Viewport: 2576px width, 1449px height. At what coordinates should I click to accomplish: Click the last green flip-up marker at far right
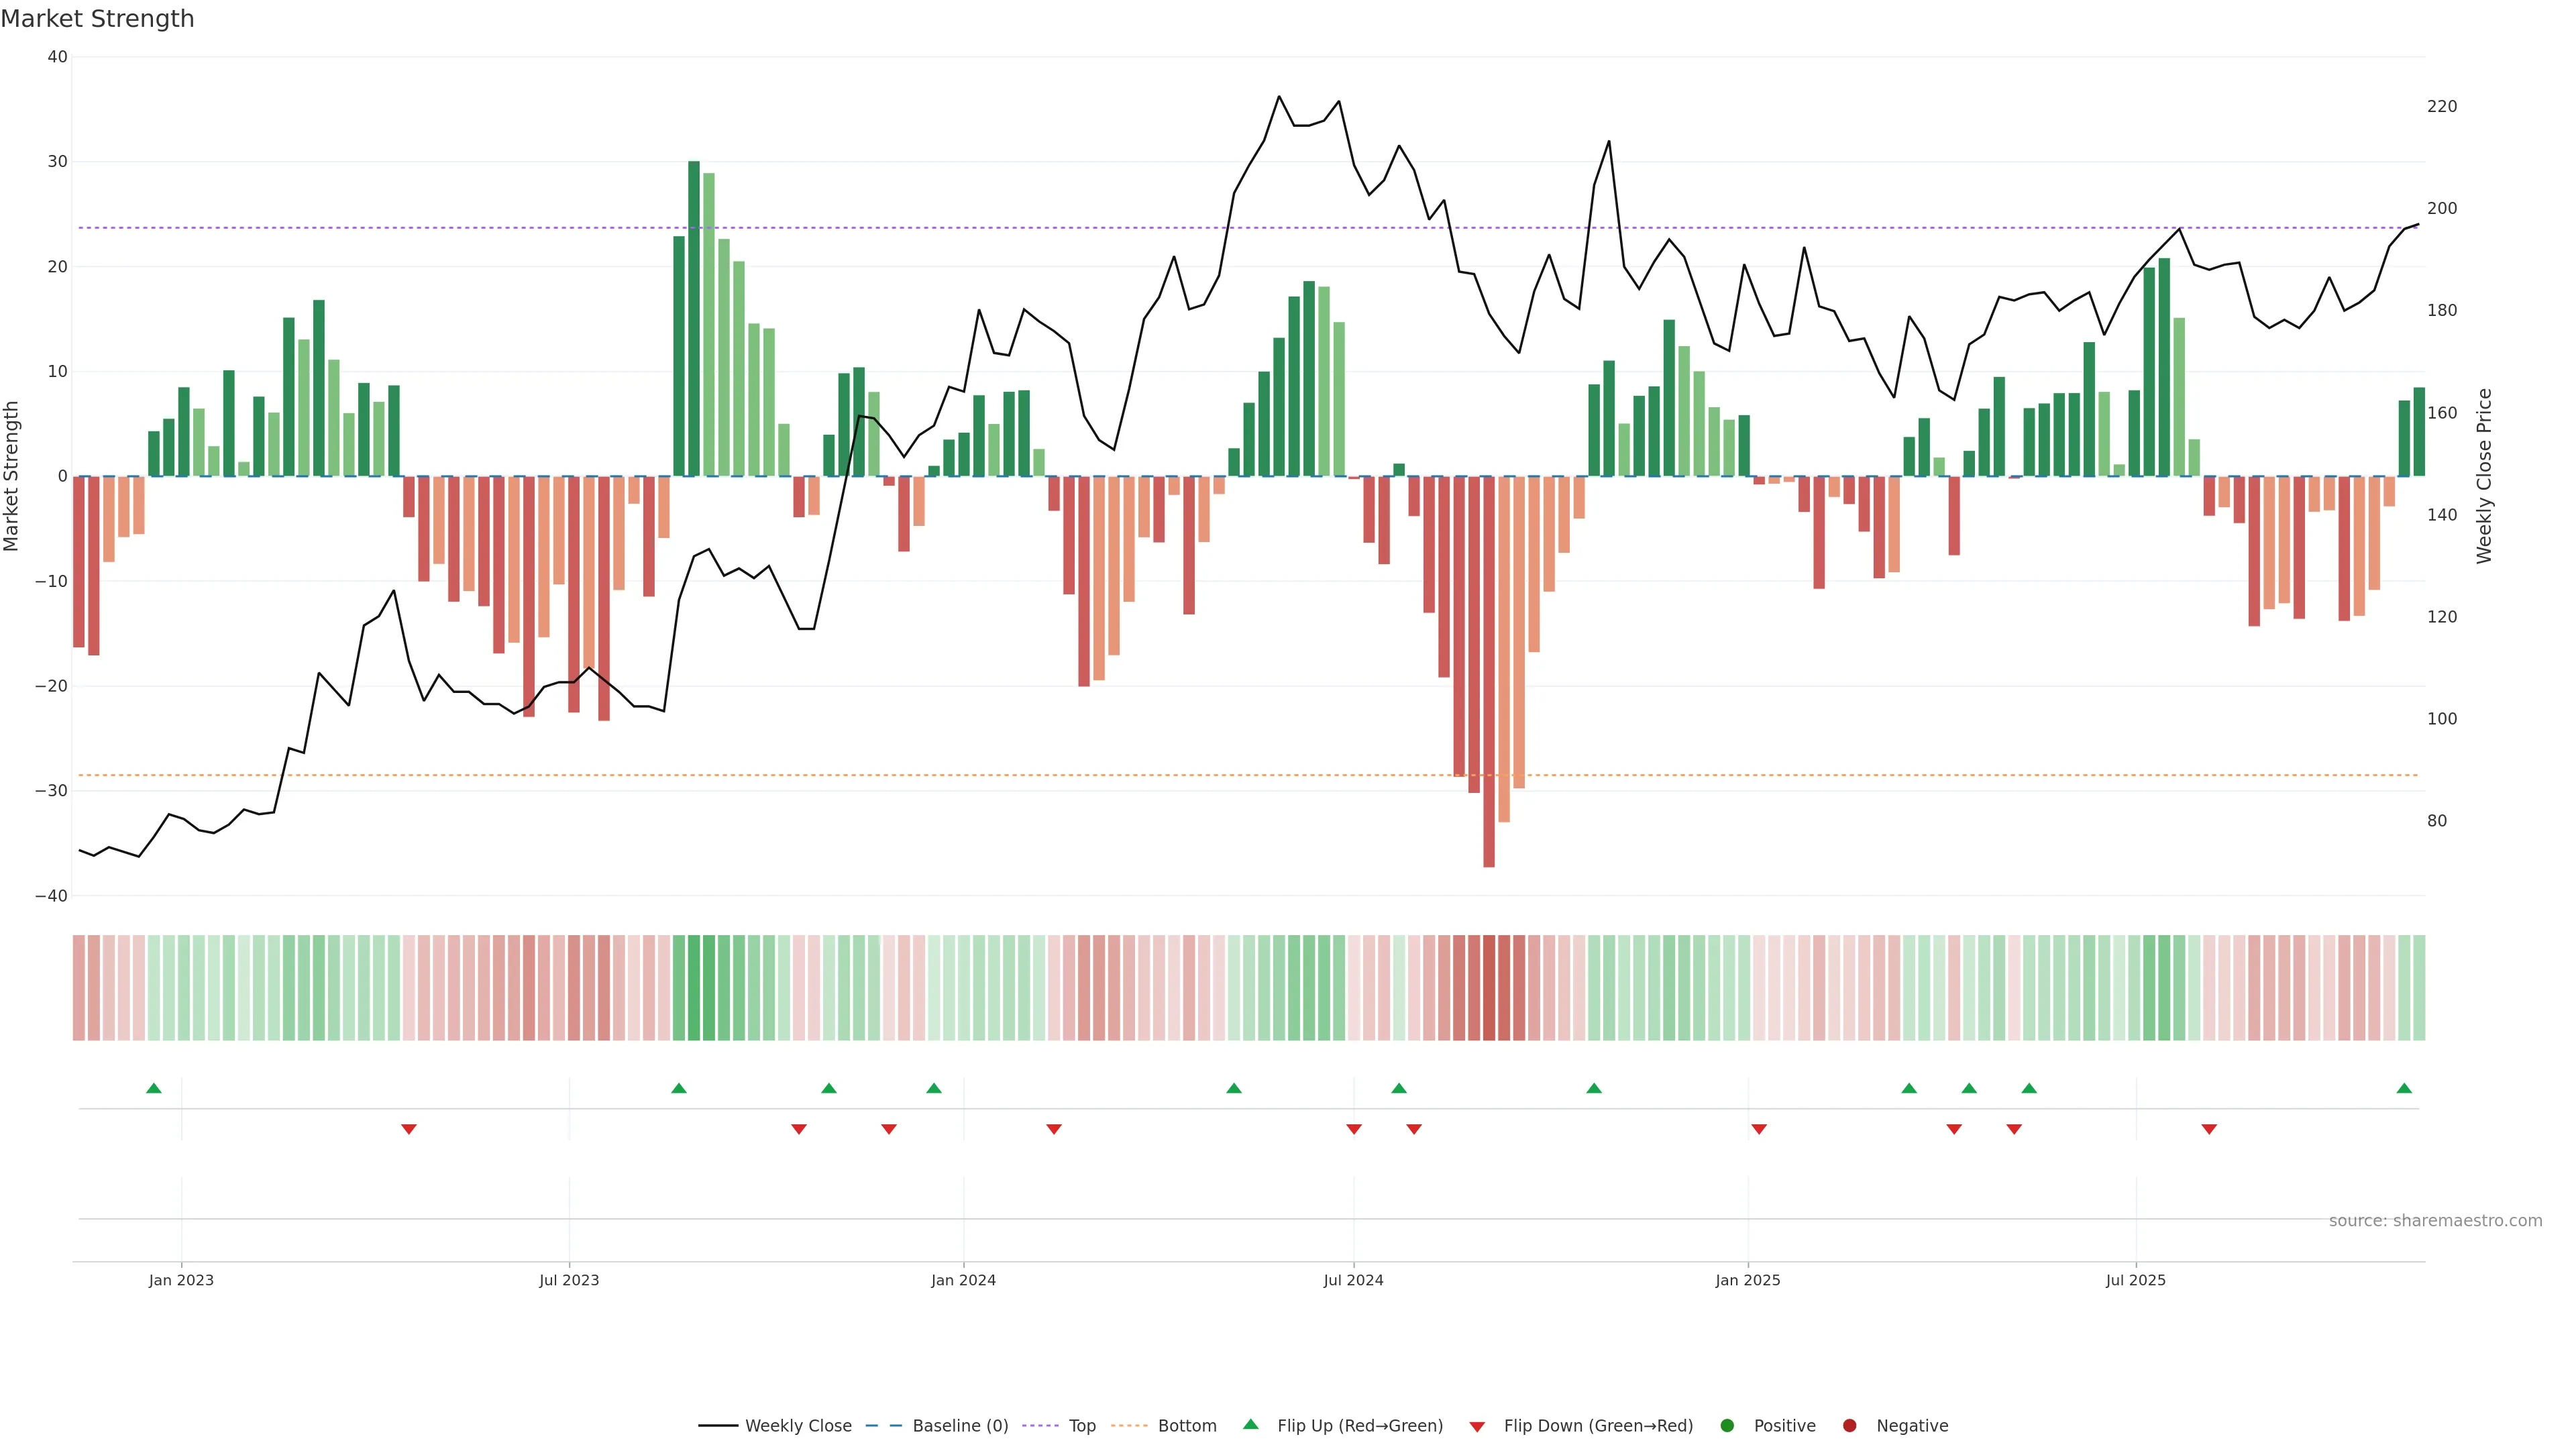(x=2404, y=1088)
